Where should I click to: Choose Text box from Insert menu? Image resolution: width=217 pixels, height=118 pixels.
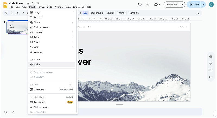pyautogui.click(x=52, y=17)
